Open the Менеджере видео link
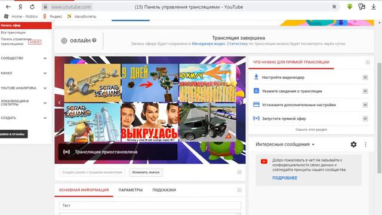The width and height of the screenshot is (382, 215). click(208, 44)
